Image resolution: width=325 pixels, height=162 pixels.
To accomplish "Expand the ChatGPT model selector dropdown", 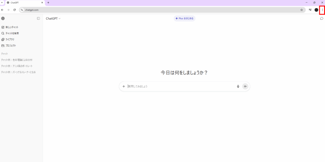I will coord(53,18).
